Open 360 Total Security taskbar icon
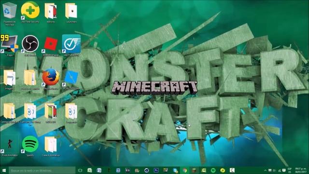The height and width of the screenshot is (174, 309). (223, 170)
